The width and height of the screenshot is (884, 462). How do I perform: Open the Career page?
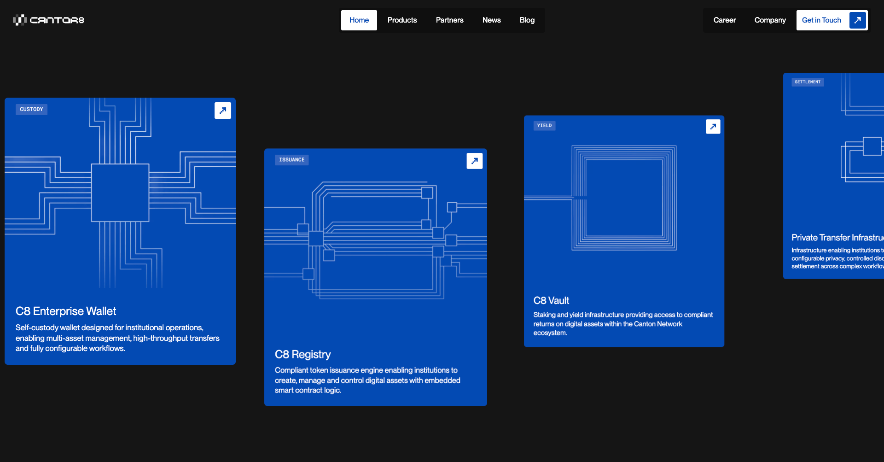[725, 20]
